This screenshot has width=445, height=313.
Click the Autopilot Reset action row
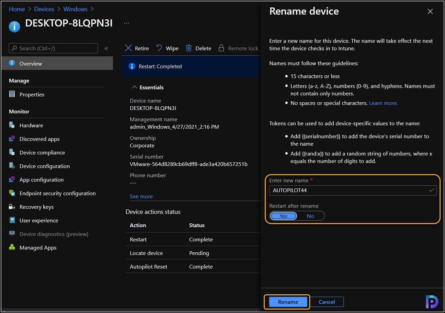pos(193,266)
